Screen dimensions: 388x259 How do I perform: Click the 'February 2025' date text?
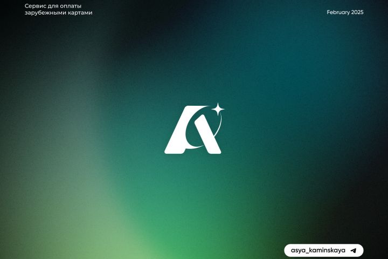(345, 12)
